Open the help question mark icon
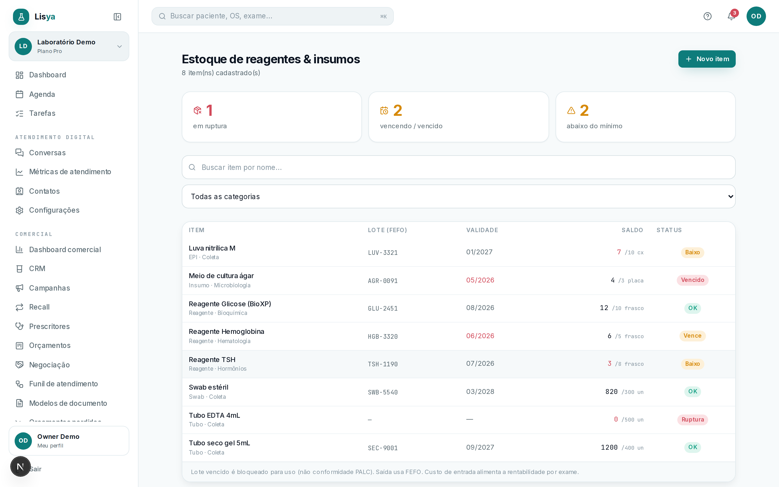 pyautogui.click(x=707, y=16)
